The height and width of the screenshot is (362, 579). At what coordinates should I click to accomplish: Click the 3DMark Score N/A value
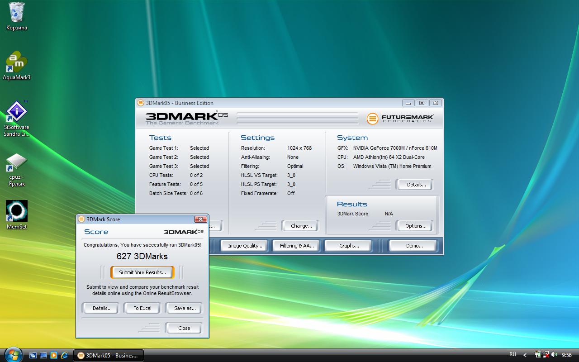pos(389,214)
